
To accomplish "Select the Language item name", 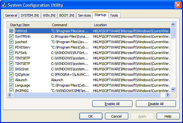I will click(x=23, y=85).
